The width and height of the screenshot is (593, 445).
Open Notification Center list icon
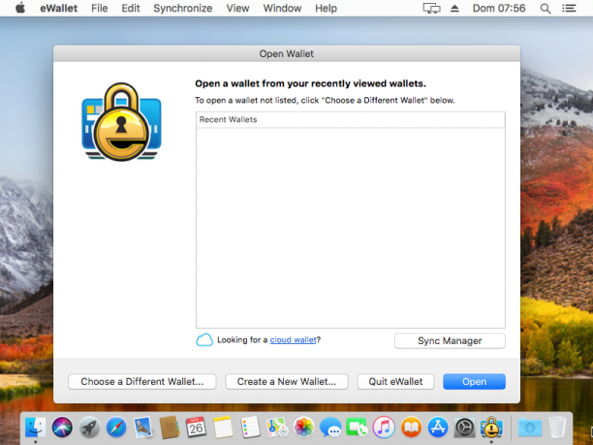point(569,8)
